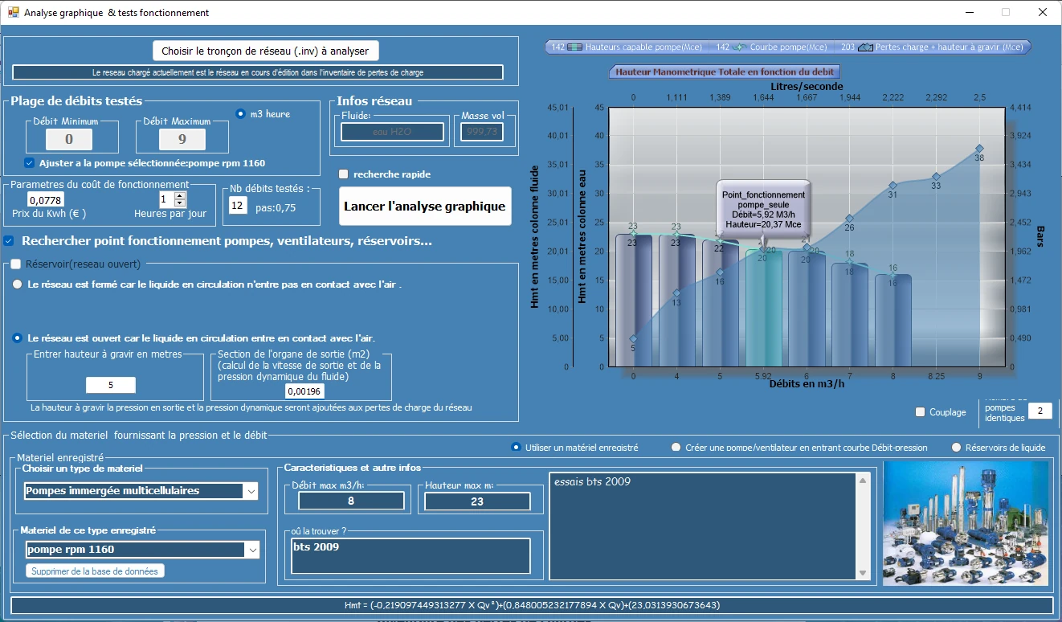
Task: Decrease the Heures par jour stepper
Action: (x=180, y=203)
